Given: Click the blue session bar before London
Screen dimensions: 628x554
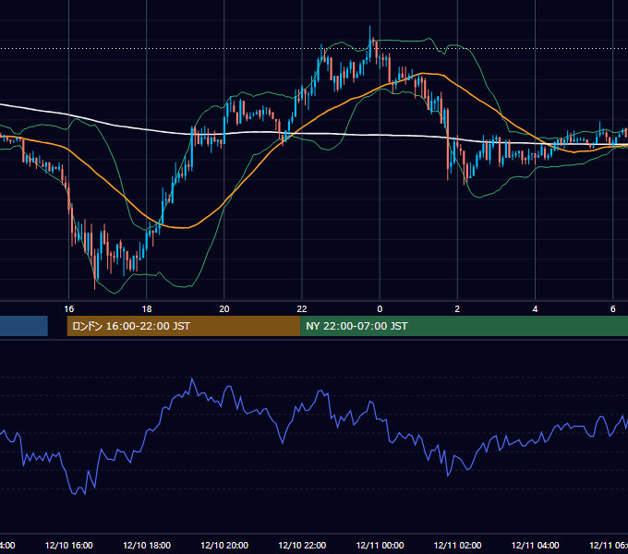Looking at the screenshot, I should click(24, 326).
